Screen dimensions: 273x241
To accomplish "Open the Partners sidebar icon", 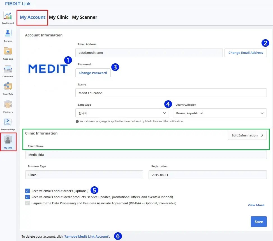I will (8, 104).
